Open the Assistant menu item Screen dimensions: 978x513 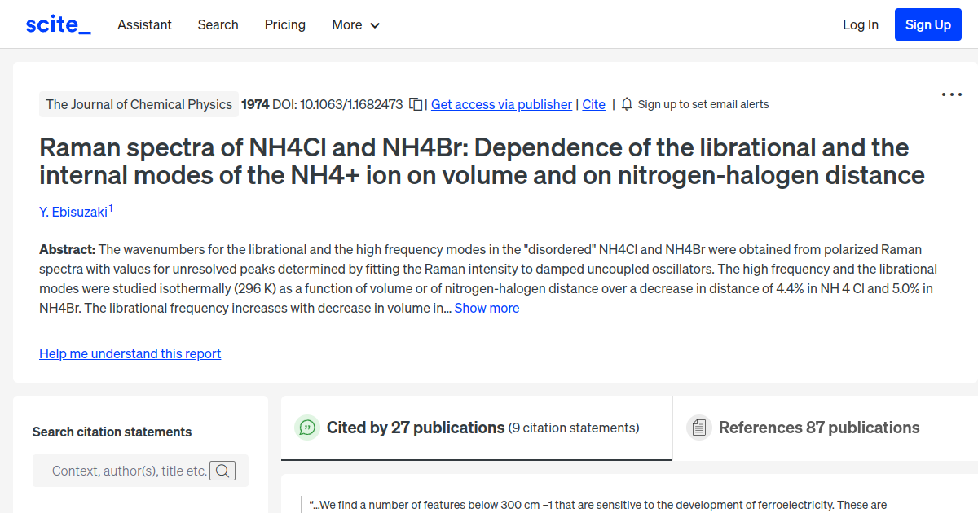[144, 25]
